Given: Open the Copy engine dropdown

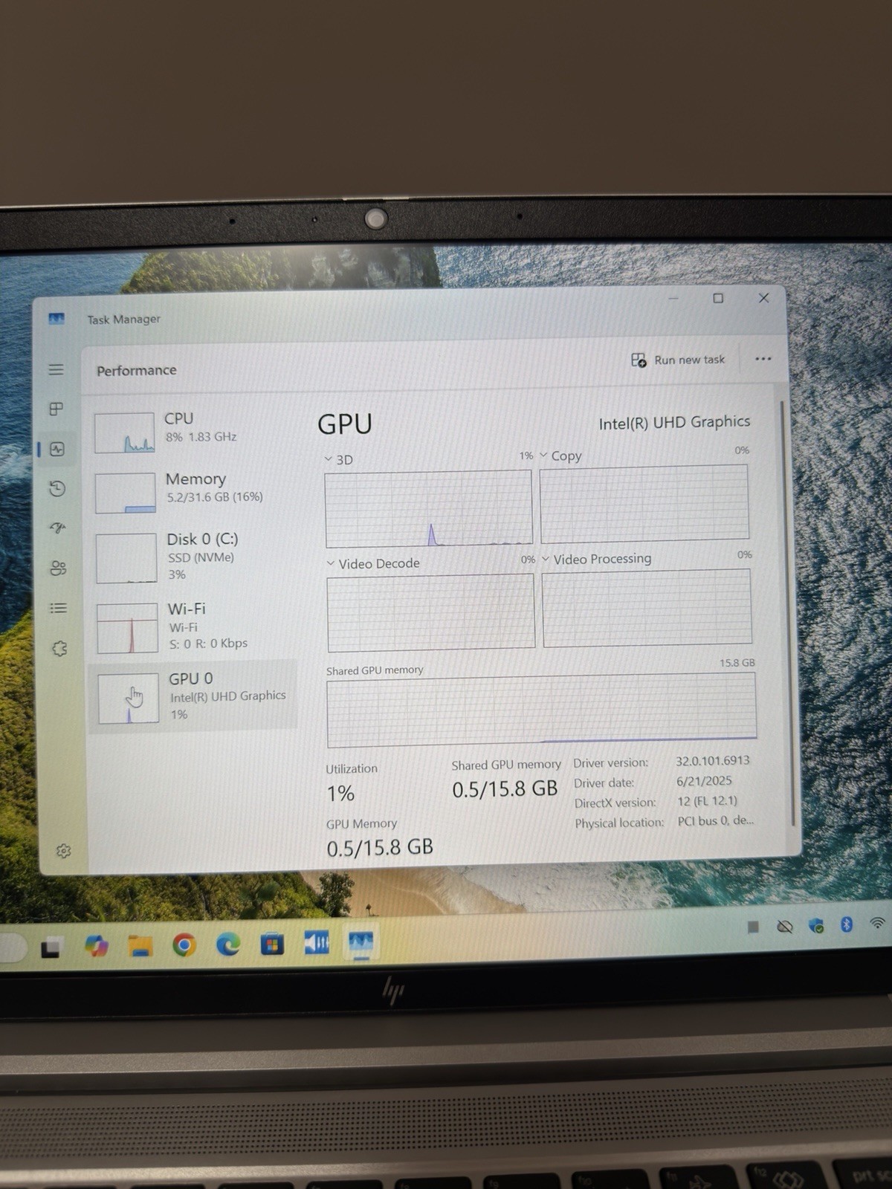Looking at the screenshot, I should coord(560,456).
